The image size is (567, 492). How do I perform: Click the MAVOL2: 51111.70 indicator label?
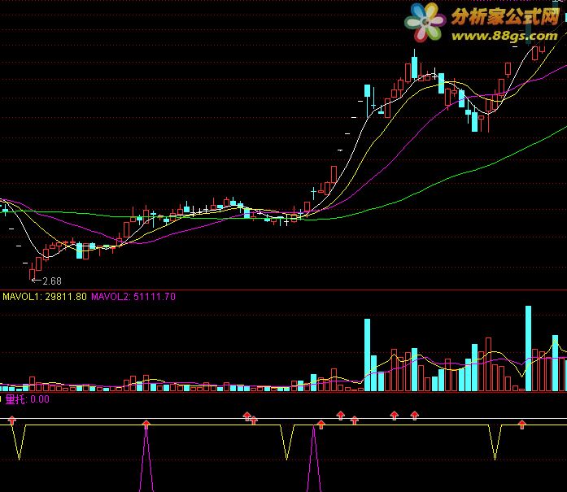(133, 297)
